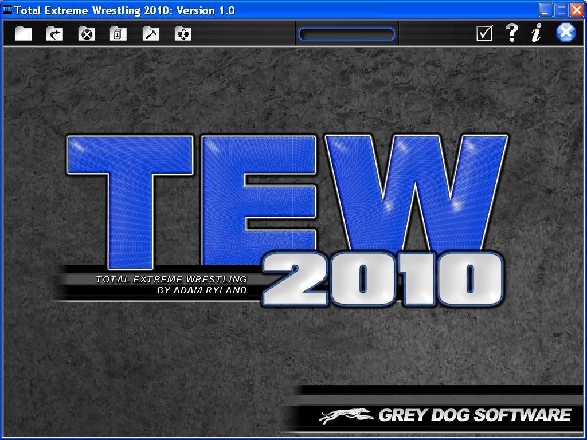587x440 pixels.
Task: Select the Delete Game icon
Action: coord(85,33)
